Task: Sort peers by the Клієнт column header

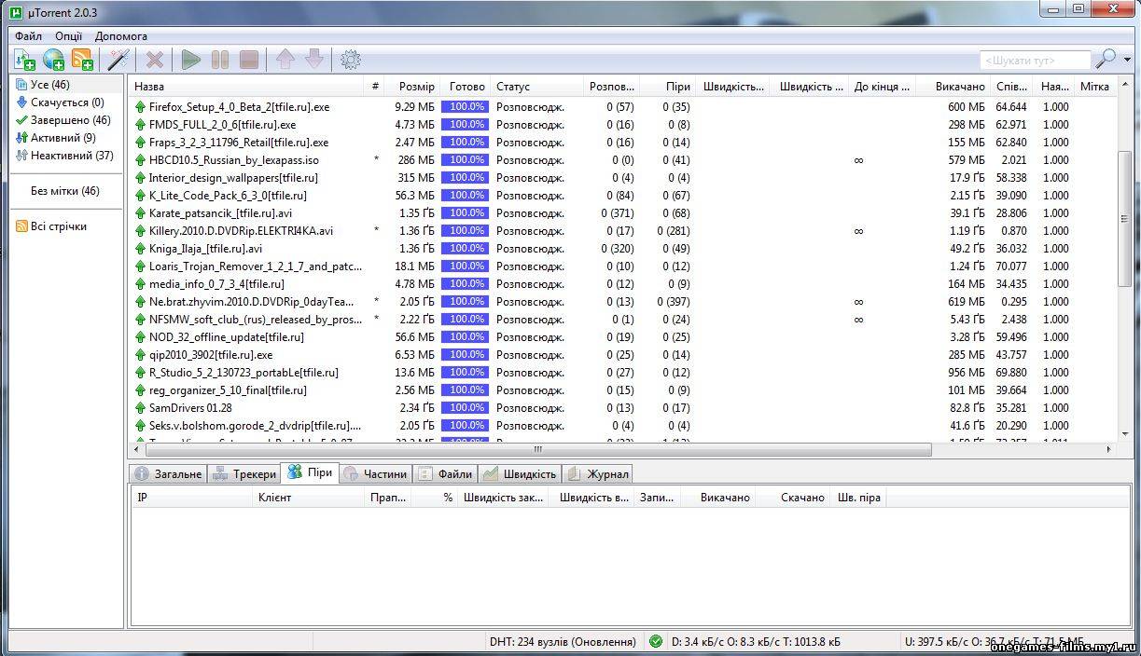Action: point(308,498)
